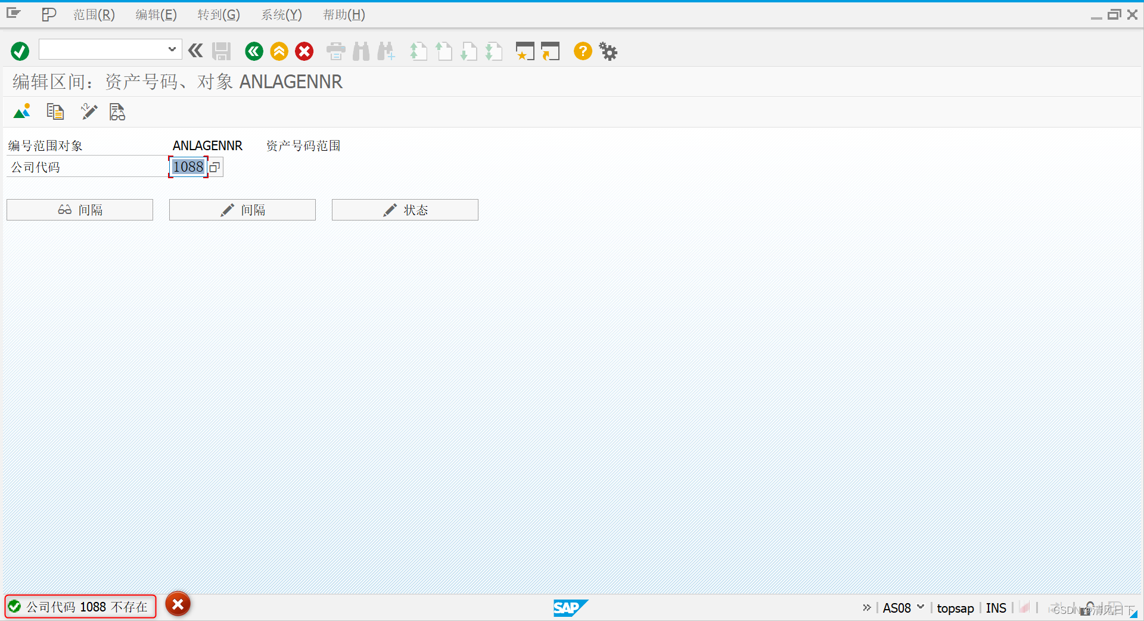Viewport: 1144px width, 621px height.
Task: Click the copy document icon
Action: 55,111
